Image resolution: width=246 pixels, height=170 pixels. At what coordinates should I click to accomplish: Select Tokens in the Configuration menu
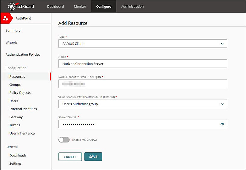point(15,125)
